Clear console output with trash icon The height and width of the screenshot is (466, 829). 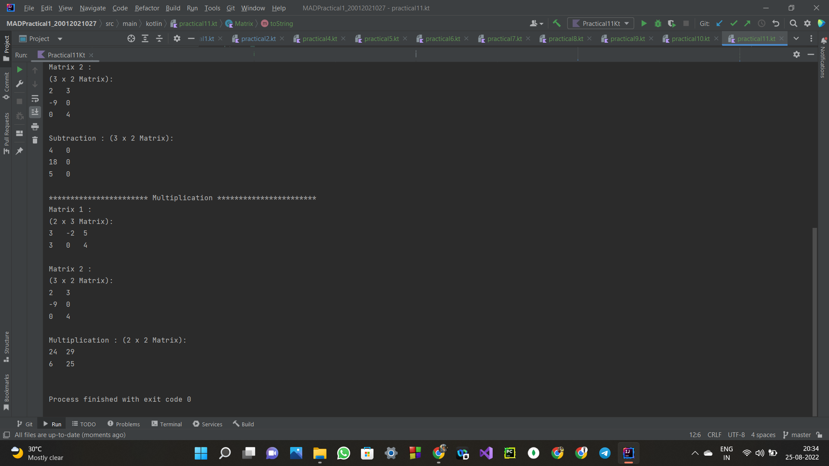[35, 140]
